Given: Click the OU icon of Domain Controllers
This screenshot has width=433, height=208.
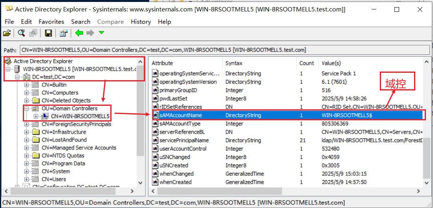Looking at the screenshot, I should click(x=36, y=108).
